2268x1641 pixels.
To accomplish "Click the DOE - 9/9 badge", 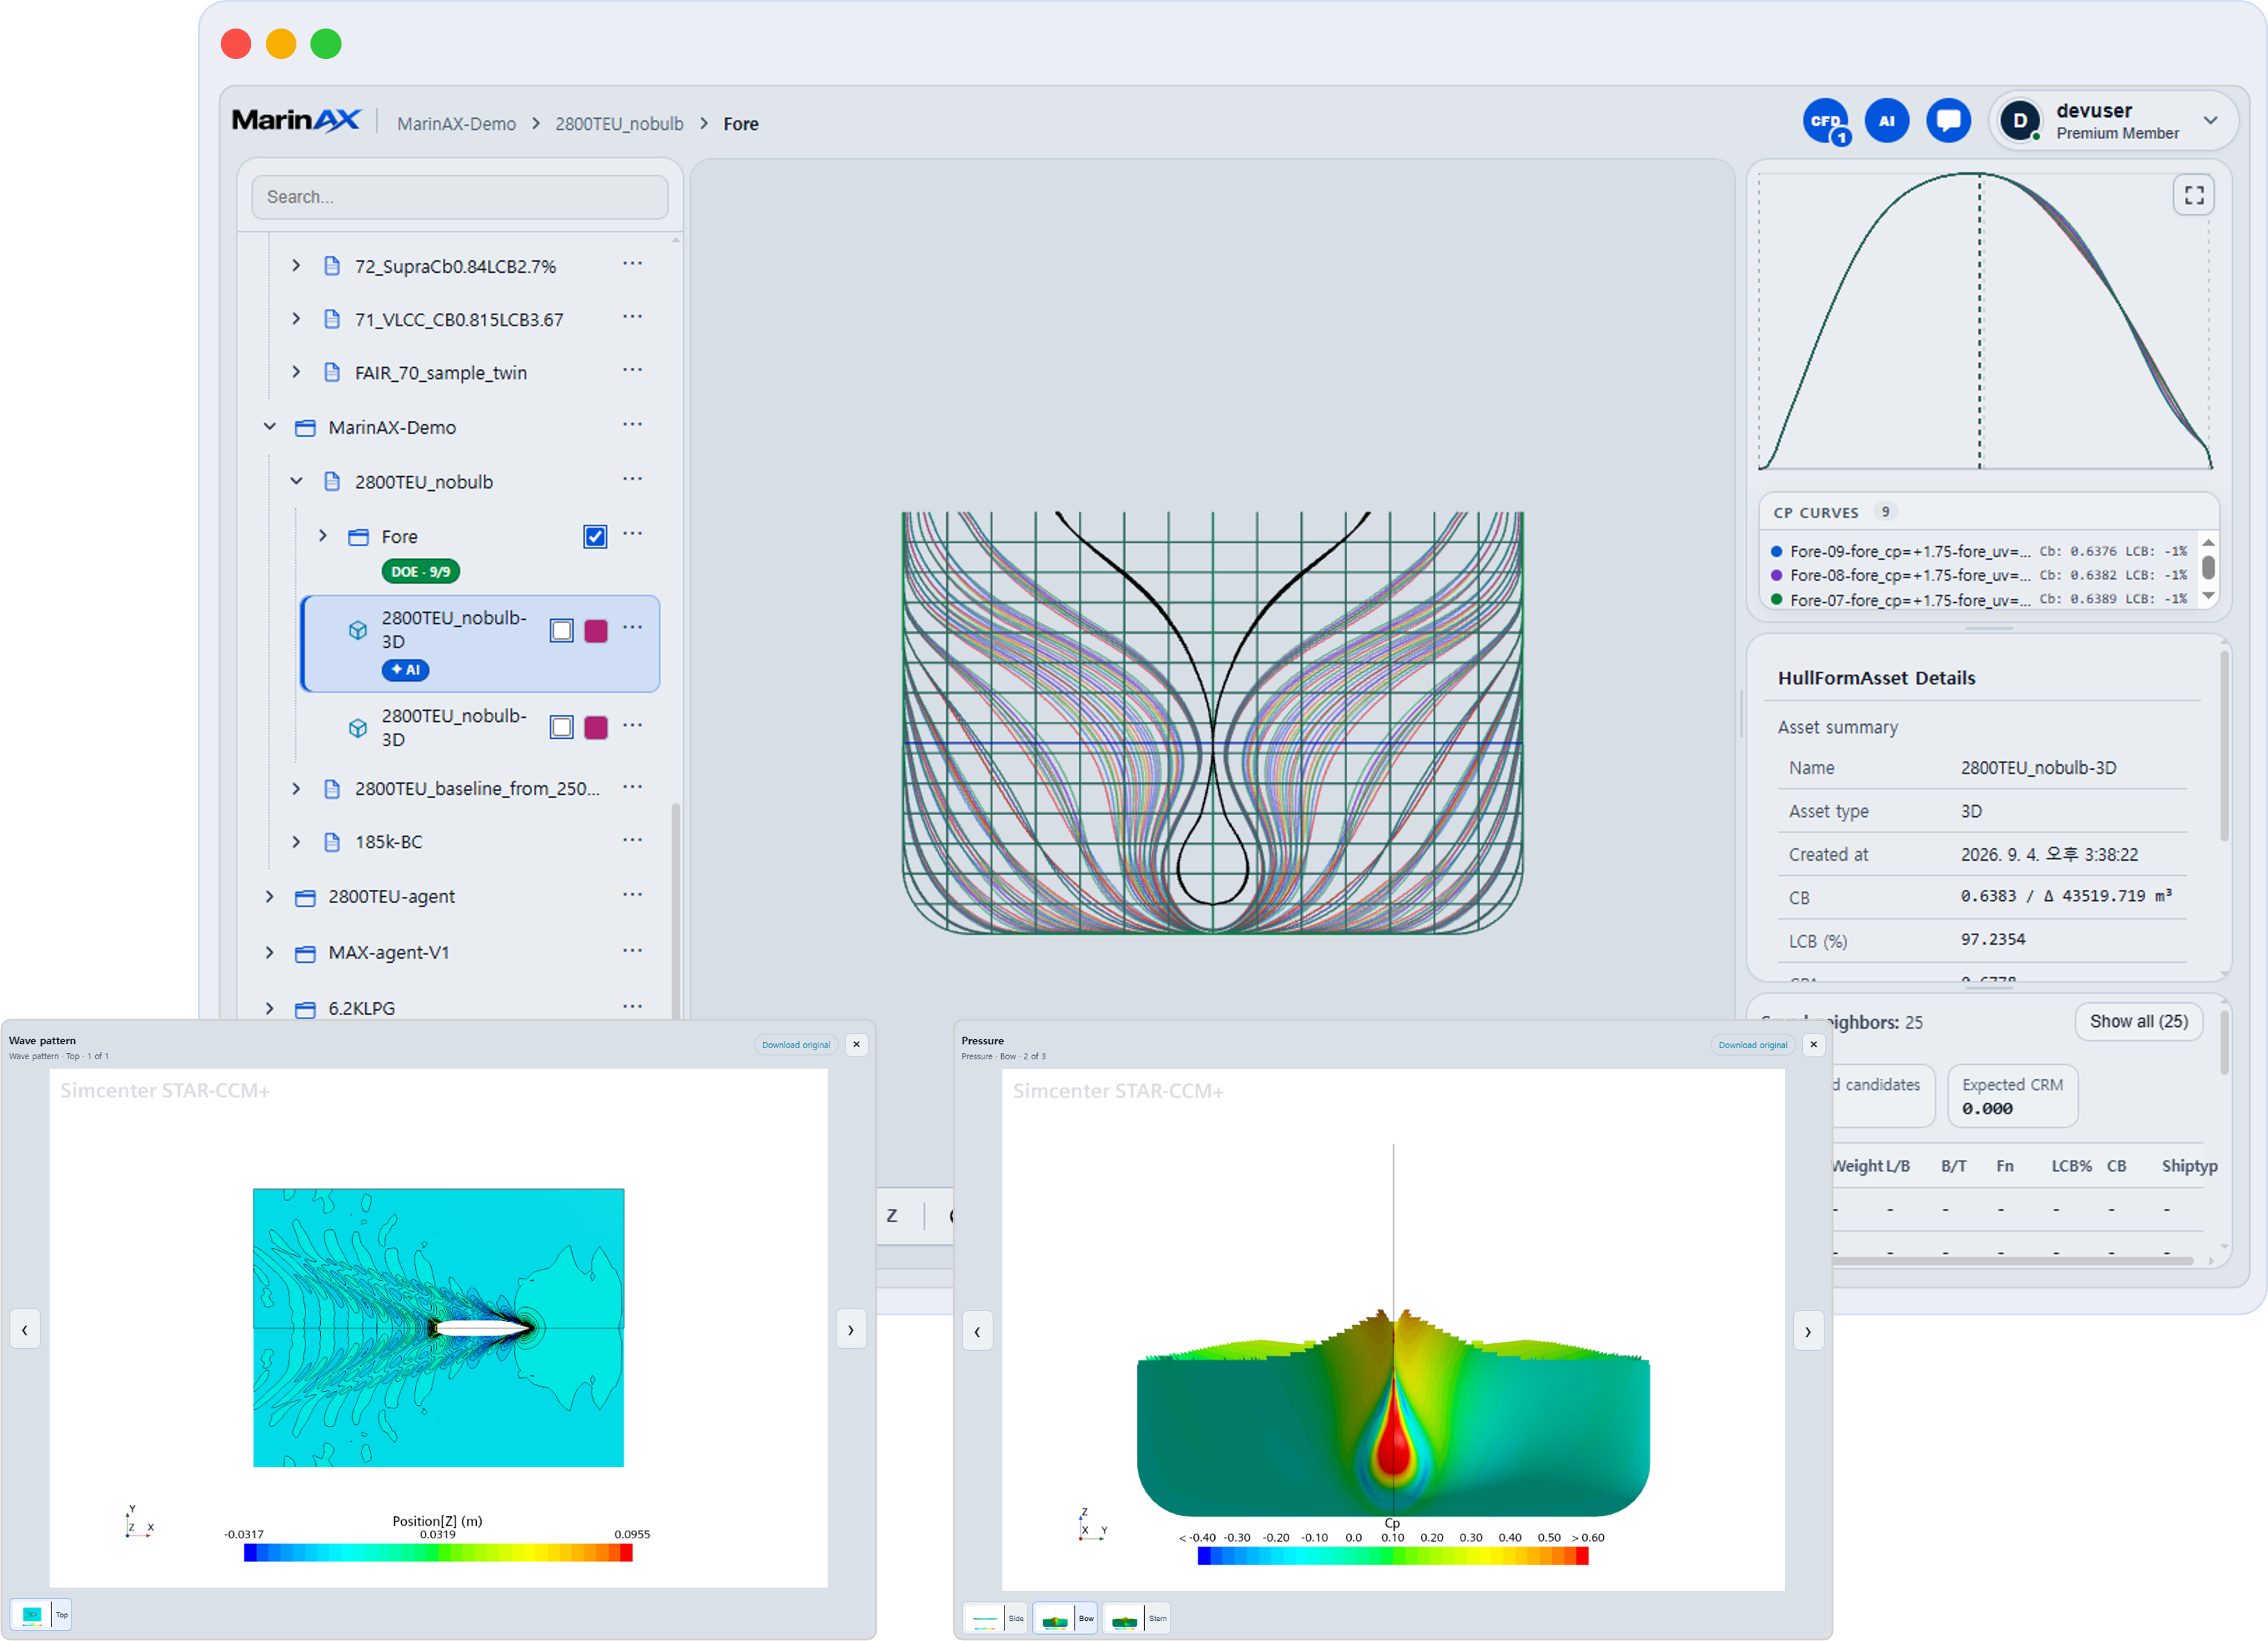I will [421, 571].
